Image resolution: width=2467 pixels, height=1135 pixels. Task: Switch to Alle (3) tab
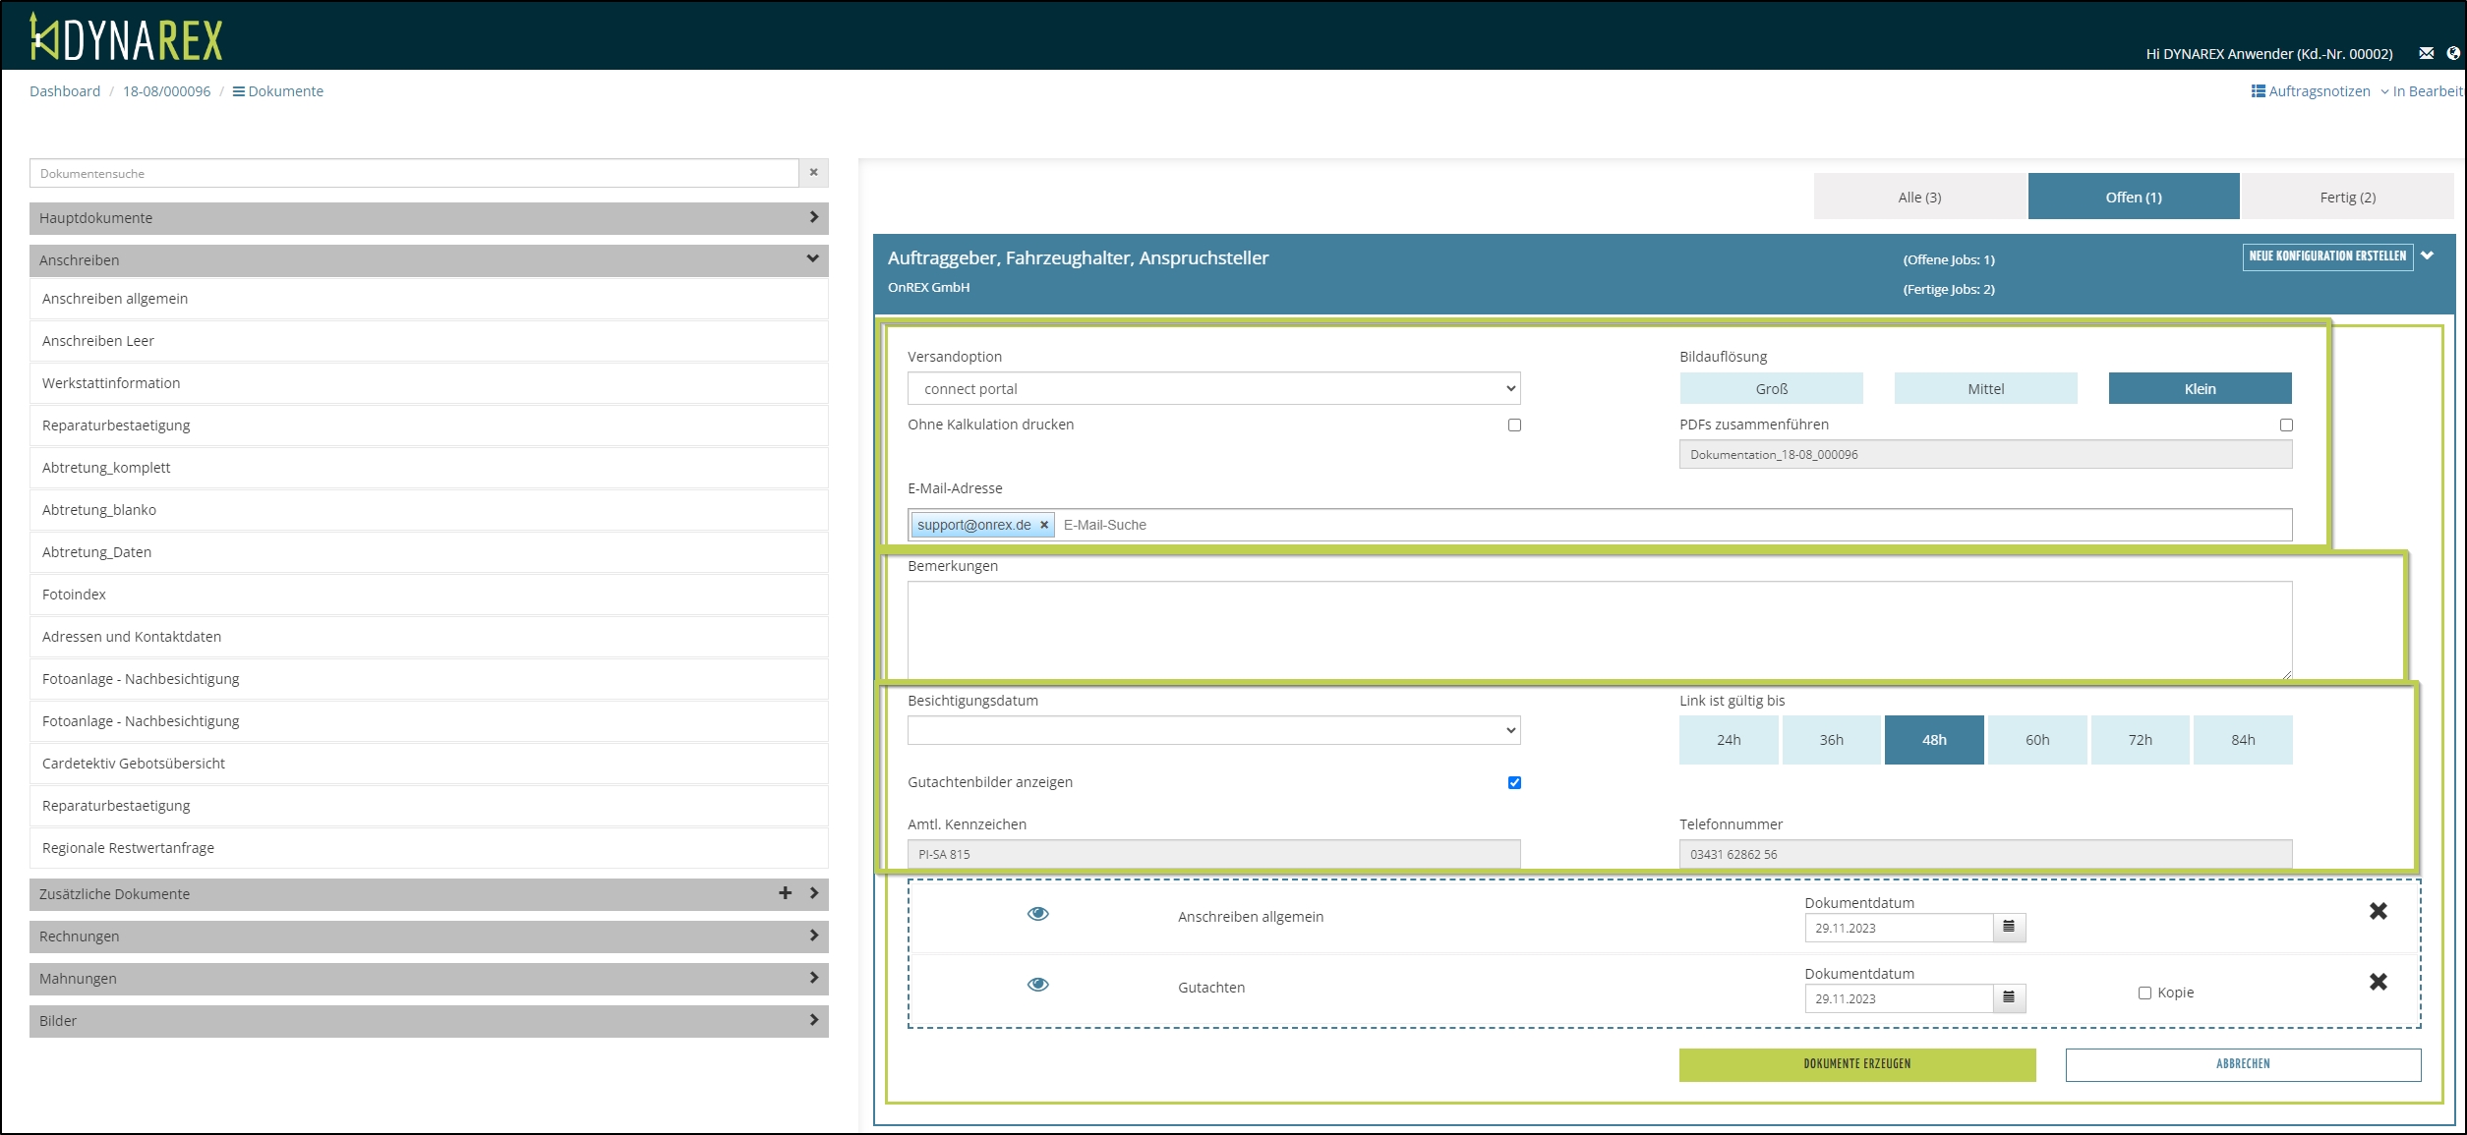(x=1919, y=198)
